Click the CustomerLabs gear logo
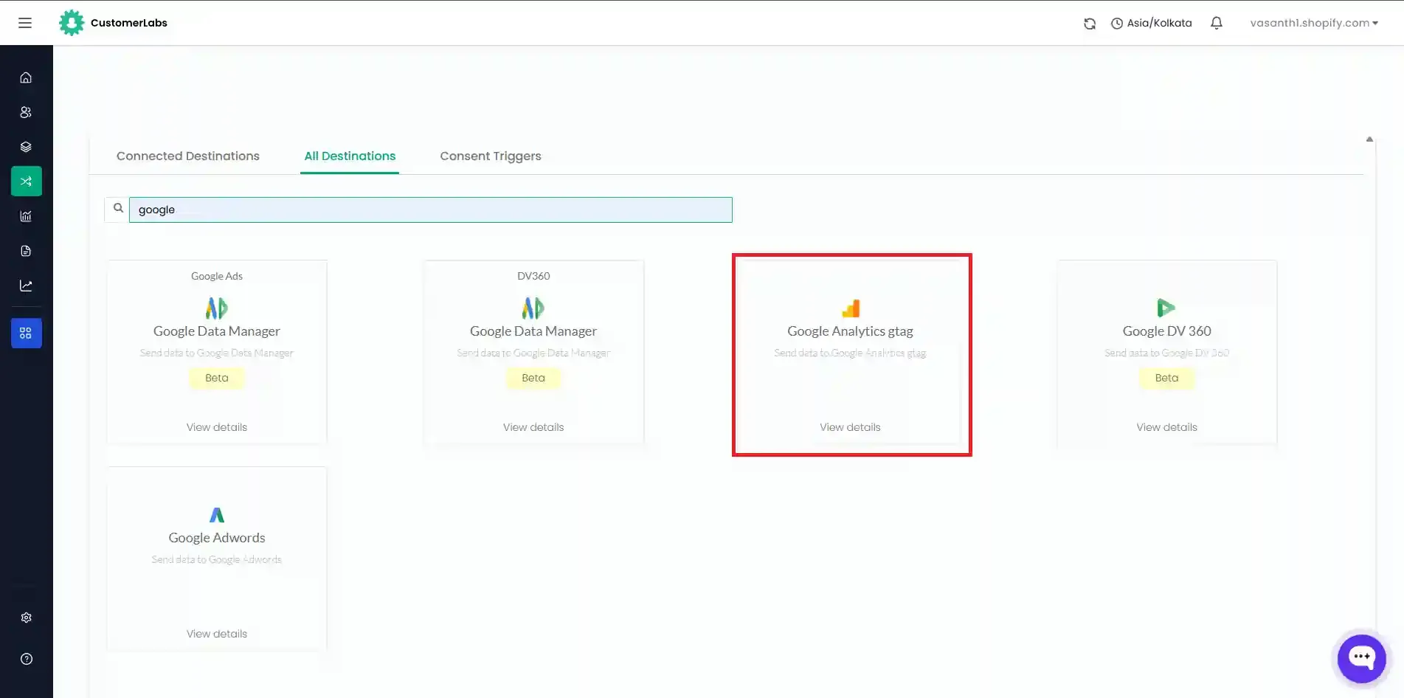The width and height of the screenshot is (1404, 698). point(72,23)
